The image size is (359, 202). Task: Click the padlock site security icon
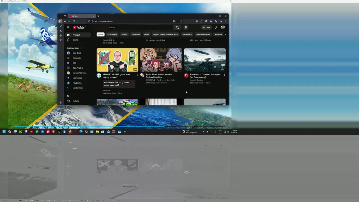(x=93, y=21)
